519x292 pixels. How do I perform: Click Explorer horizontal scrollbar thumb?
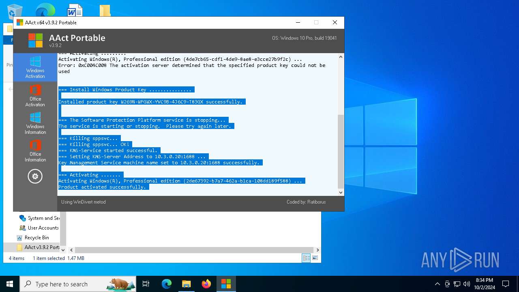[x=194, y=250]
